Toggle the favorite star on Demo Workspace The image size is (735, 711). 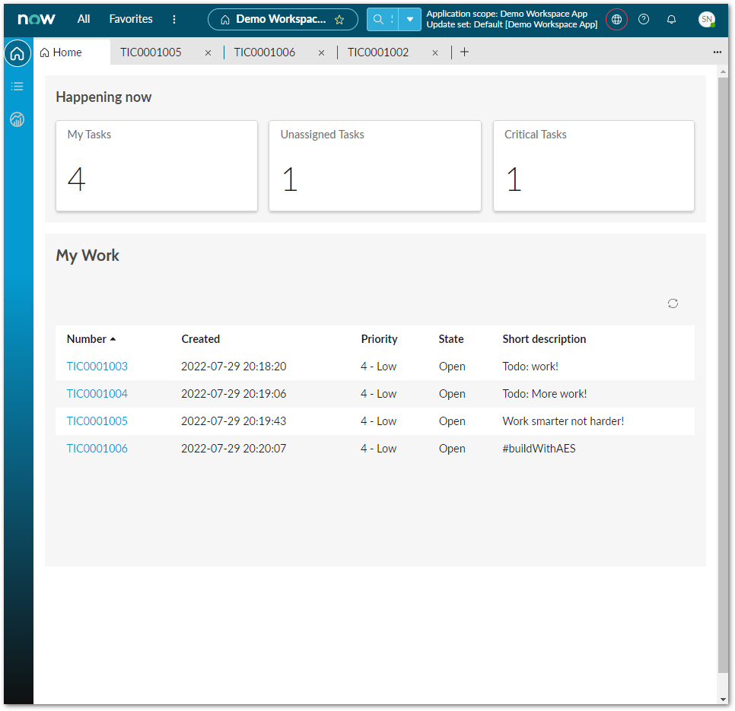pos(340,20)
